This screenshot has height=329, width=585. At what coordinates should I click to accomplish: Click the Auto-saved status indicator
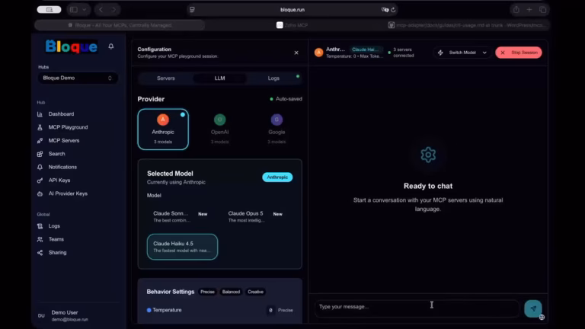click(286, 99)
